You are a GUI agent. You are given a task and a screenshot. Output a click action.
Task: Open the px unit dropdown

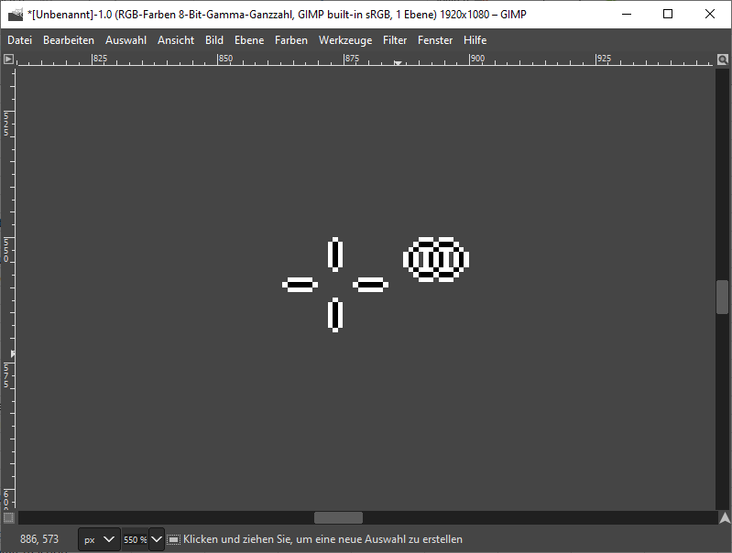pos(99,539)
